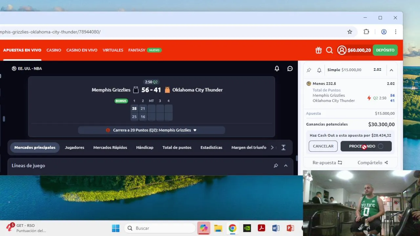Image resolution: width=420 pixels, height=236 pixels.
Task: Click the bet slip bell alert icon
Action: coord(319,70)
